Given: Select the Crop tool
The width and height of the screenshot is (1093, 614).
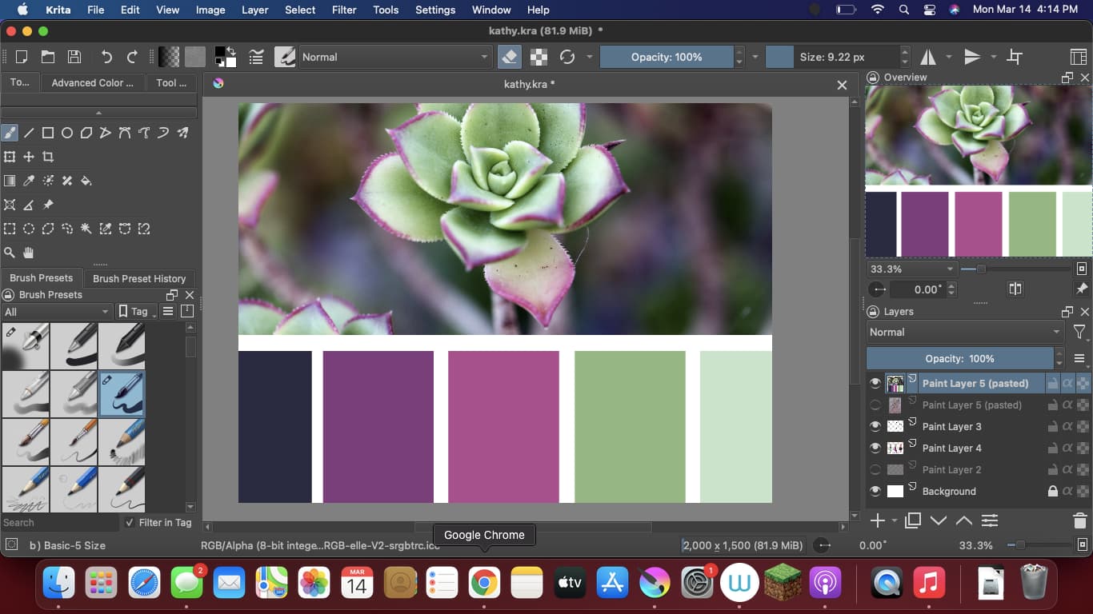Looking at the screenshot, I should coord(48,157).
